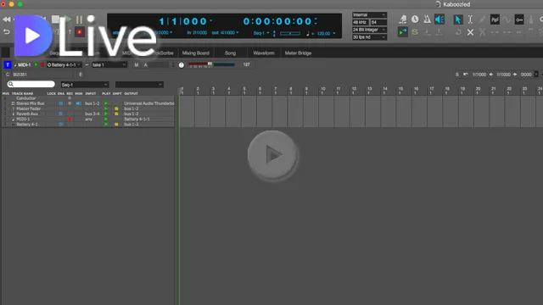Open the empty dropdown next to Seq-1
543x305 pixels.
pos(139,85)
